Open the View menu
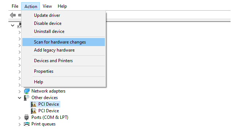The height and width of the screenshot is (132, 251). pos(47,6)
